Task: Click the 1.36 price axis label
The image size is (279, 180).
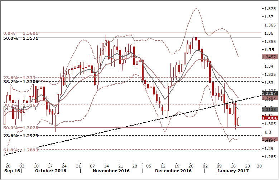Action: [x=269, y=33]
